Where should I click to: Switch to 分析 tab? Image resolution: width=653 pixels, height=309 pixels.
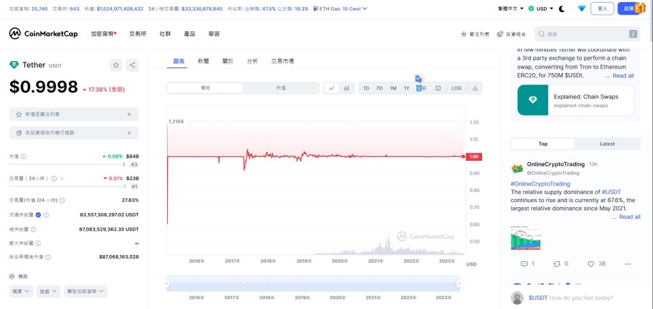point(252,62)
